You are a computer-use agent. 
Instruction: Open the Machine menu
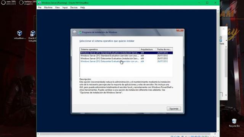[48, 8]
